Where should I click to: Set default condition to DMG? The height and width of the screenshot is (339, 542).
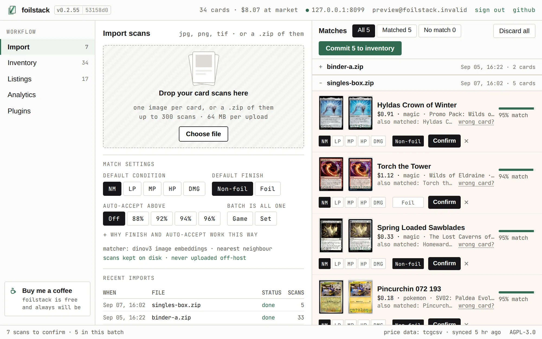click(194, 189)
